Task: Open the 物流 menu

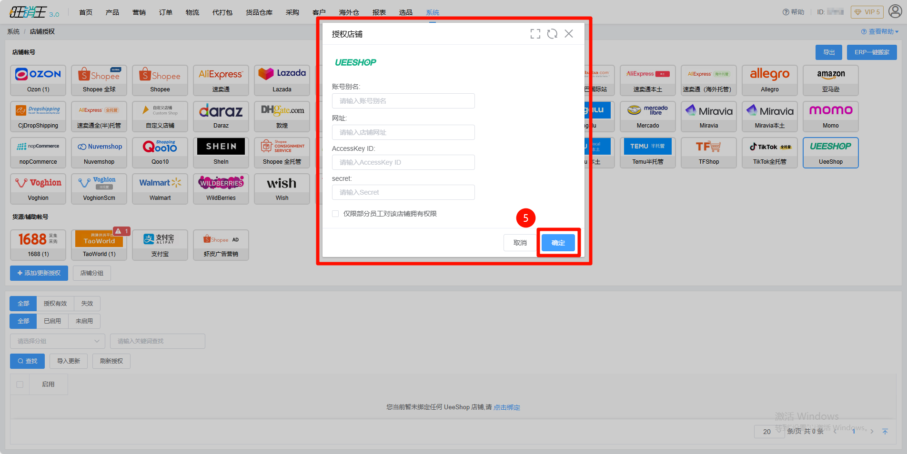Action: 192,12
